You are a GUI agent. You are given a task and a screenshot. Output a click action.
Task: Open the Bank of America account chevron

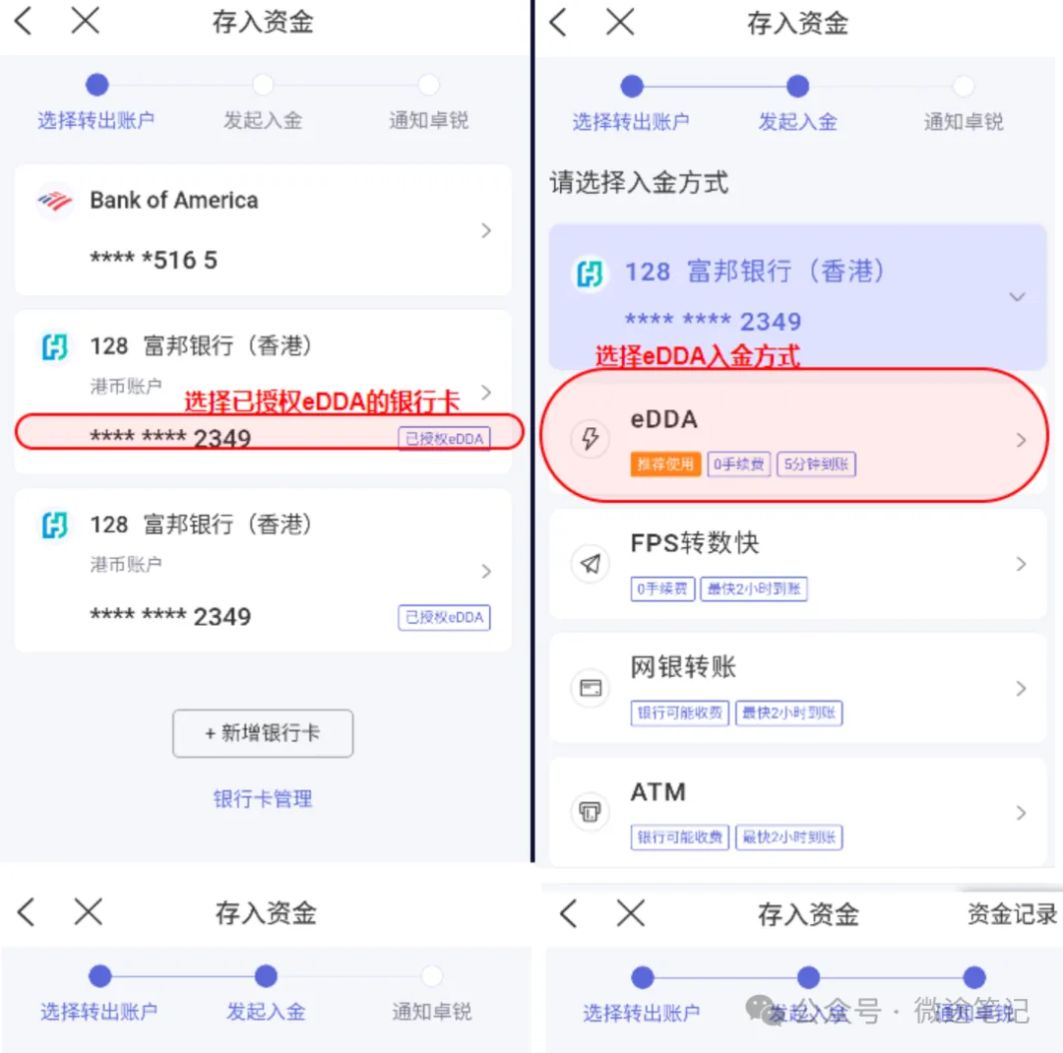pos(486,230)
